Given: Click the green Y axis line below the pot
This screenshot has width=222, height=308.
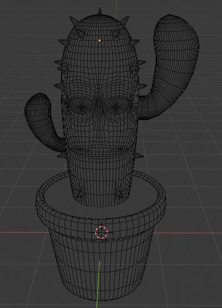Looking at the screenshot, I should [98, 284].
